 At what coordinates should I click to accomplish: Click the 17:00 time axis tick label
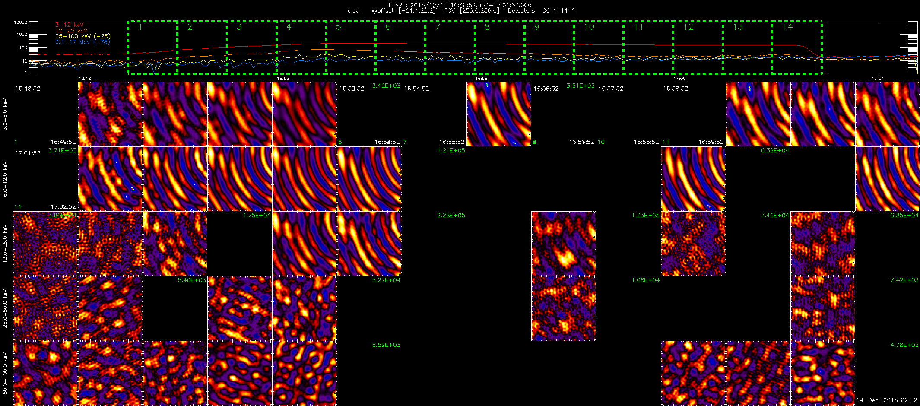tap(679, 79)
